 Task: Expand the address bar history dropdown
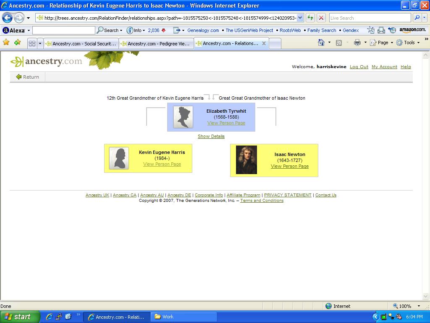(x=300, y=18)
